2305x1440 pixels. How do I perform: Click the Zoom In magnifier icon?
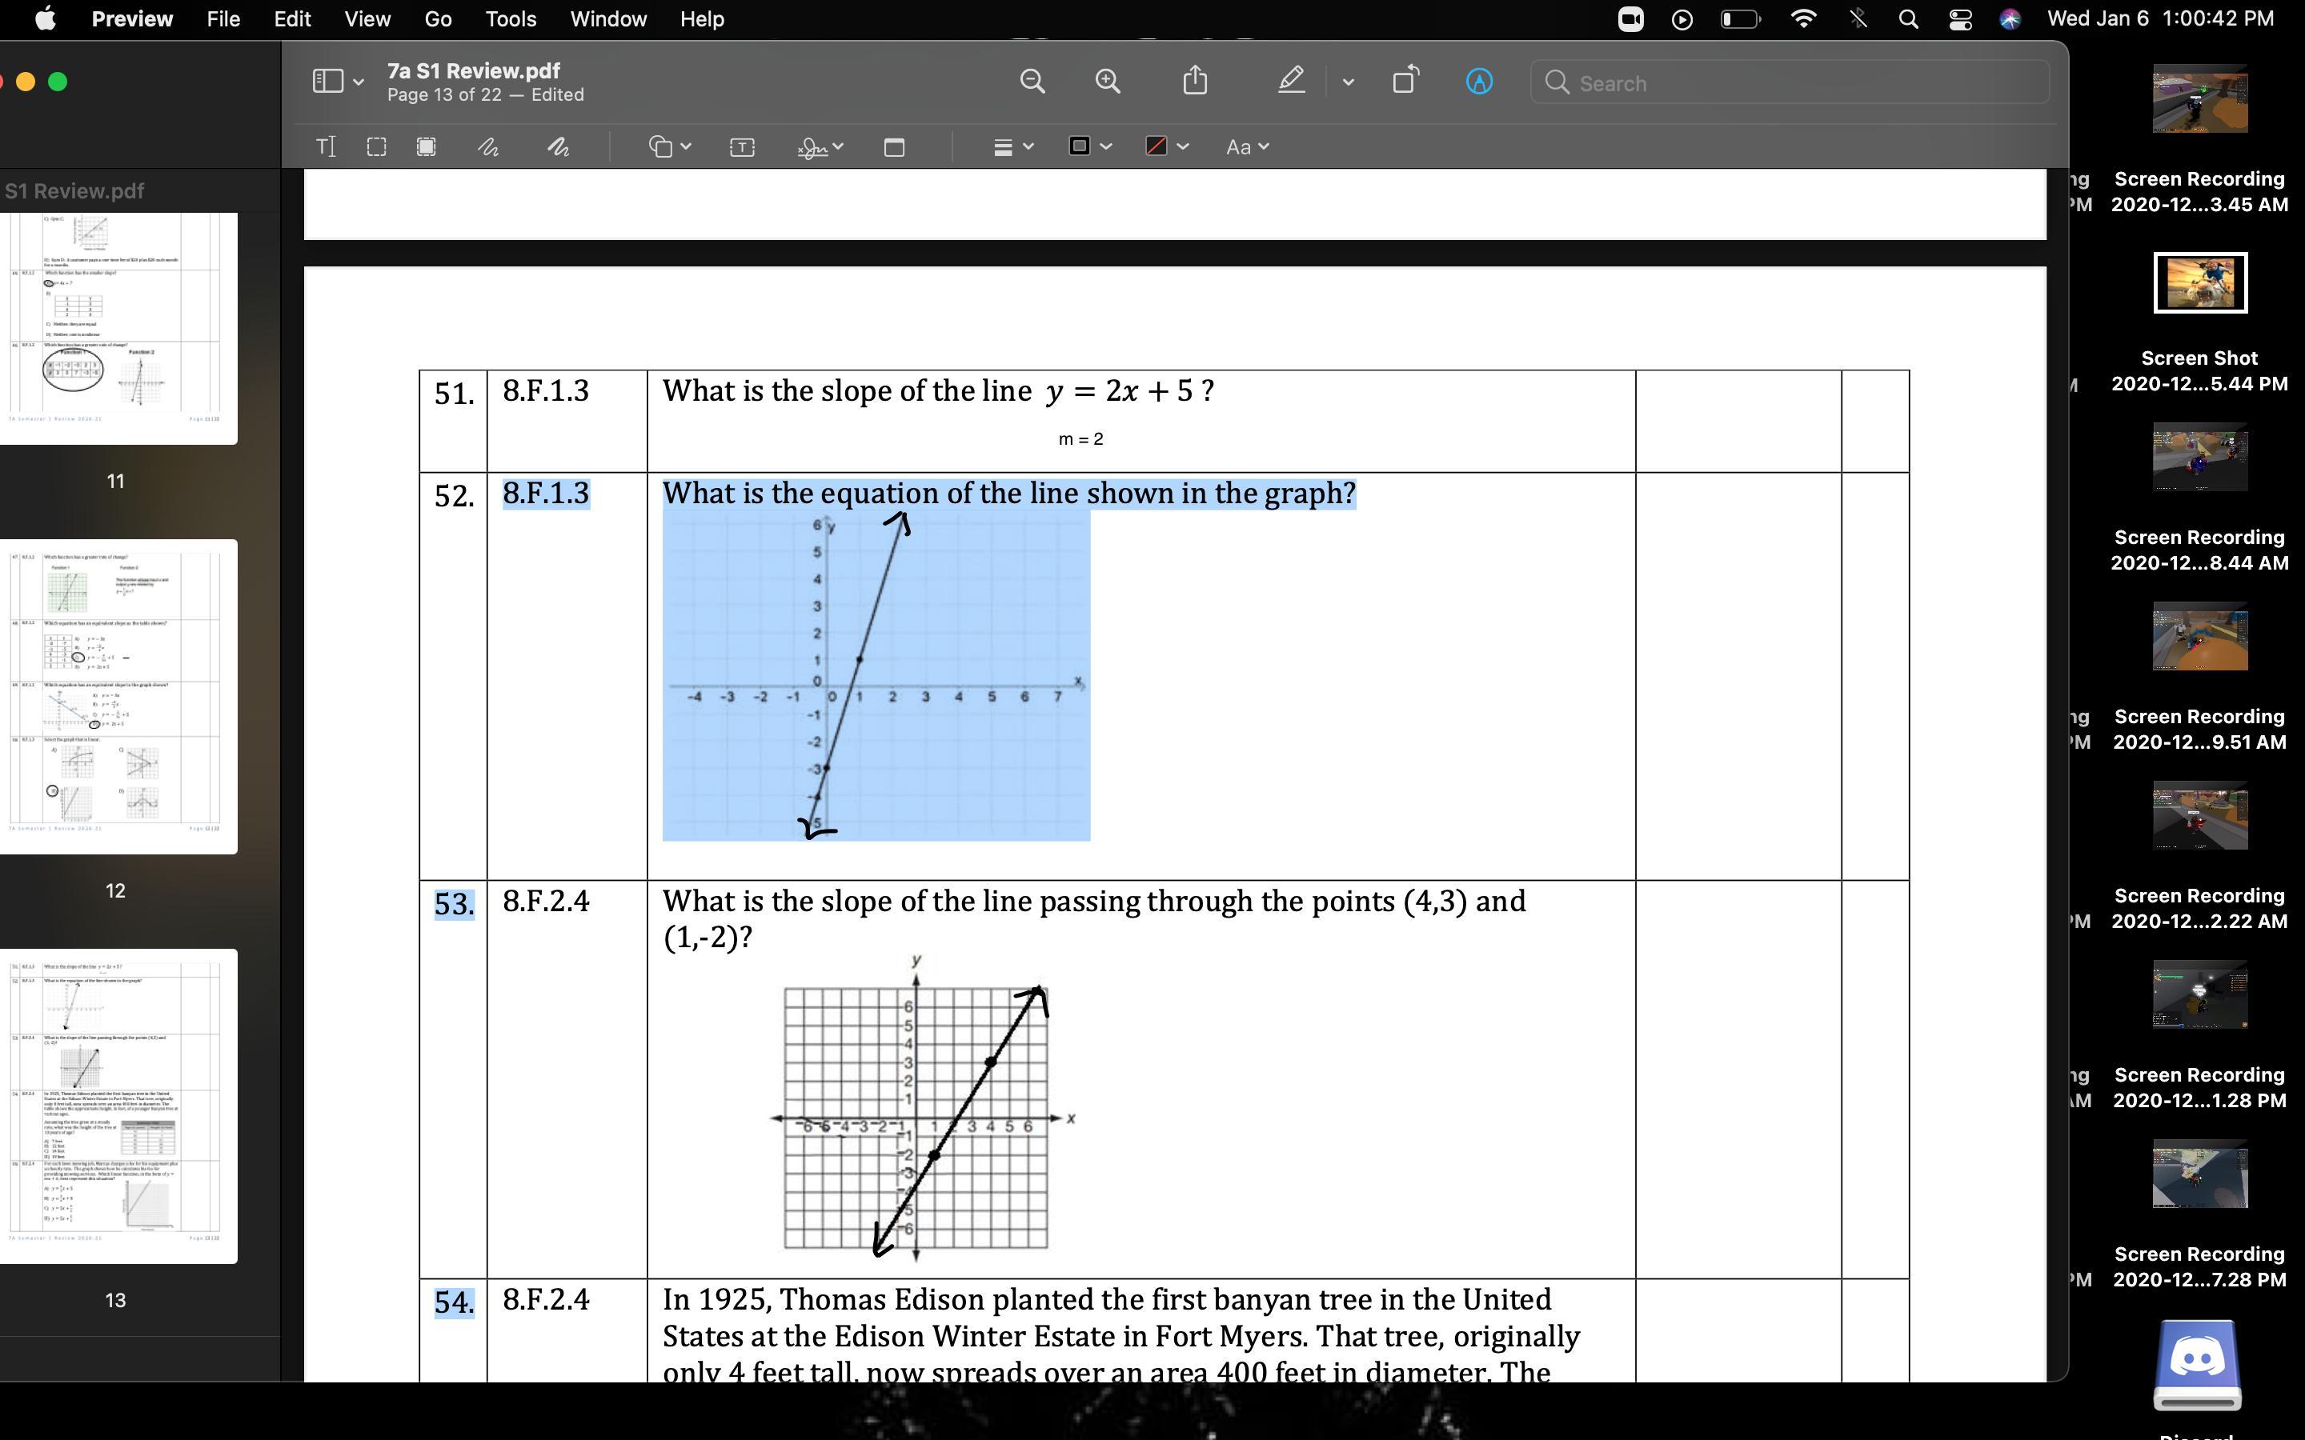(x=1107, y=82)
